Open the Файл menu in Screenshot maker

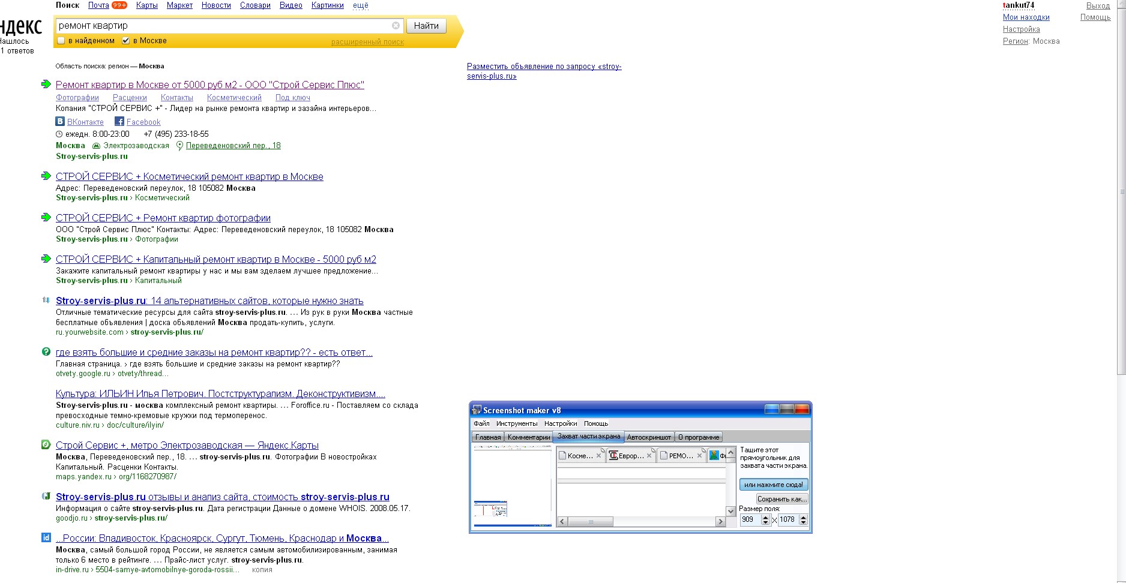(481, 423)
